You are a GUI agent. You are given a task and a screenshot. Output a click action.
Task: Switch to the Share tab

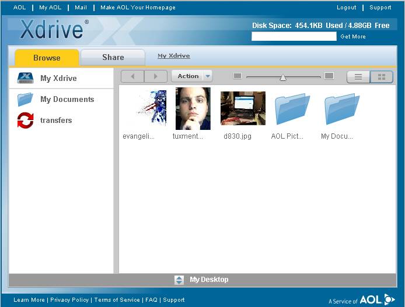[x=113, y=57]
